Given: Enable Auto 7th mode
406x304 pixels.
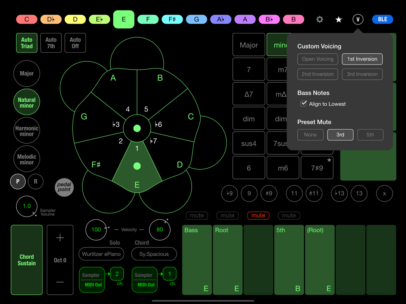Looking at the screenshot, I should 51,43.
